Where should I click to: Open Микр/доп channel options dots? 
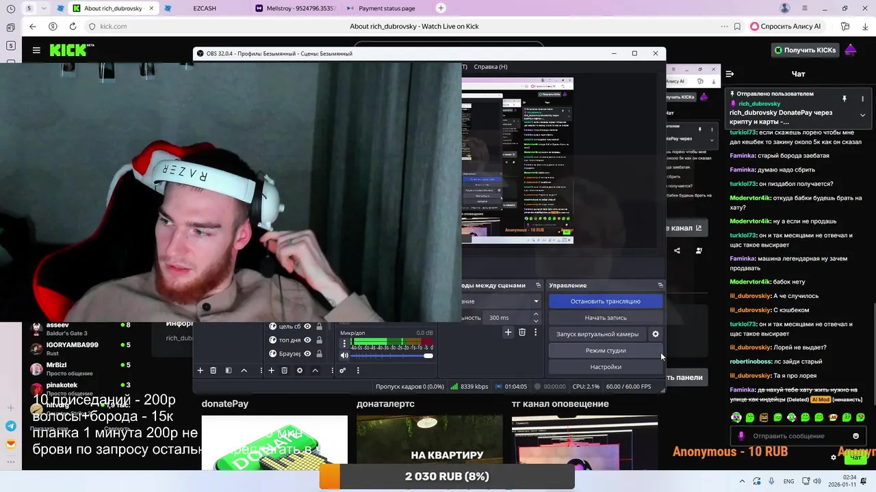344,344
